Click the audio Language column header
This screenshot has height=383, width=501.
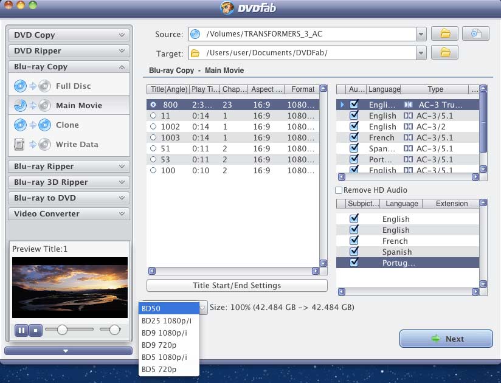(x=384, y=89)
